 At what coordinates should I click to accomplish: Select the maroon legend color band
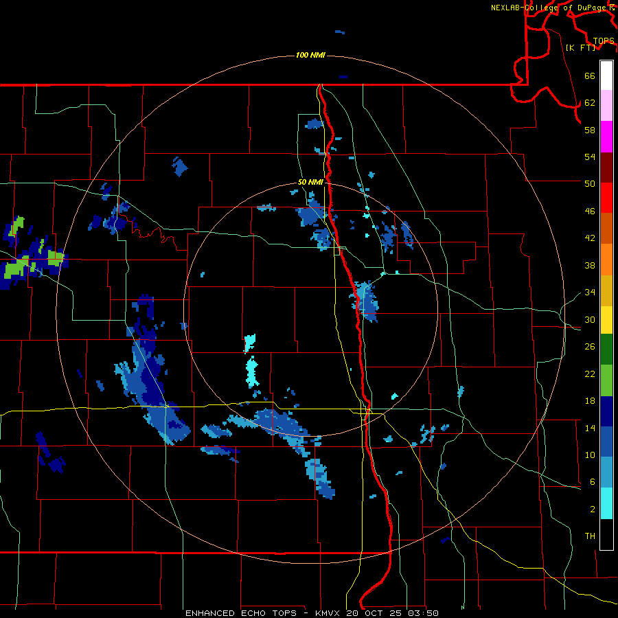(x=606, y=168)
